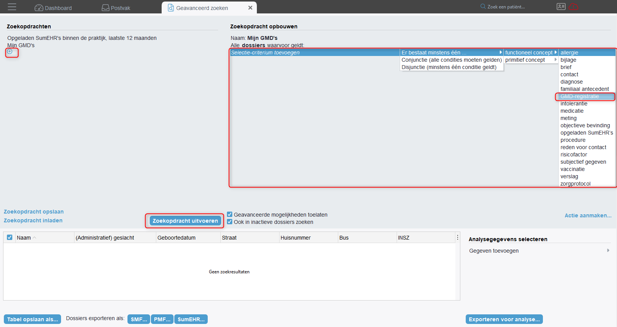Click the Geavanceerd zoeken document icon
The width and height of the screenshot is (617, 327).
pyautogui.click(x=171, y=8)
